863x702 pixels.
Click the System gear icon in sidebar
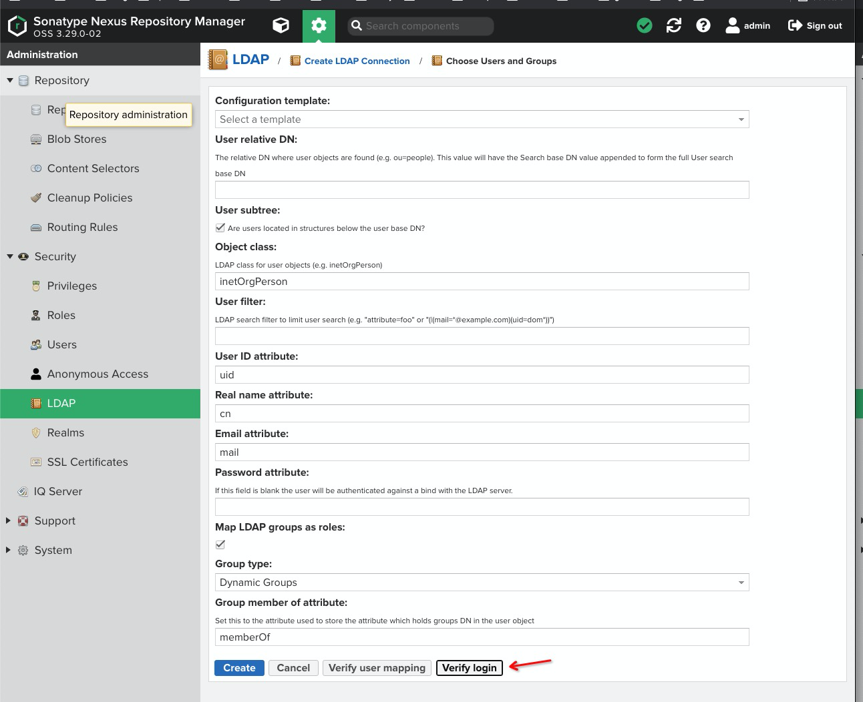point(23,550)
